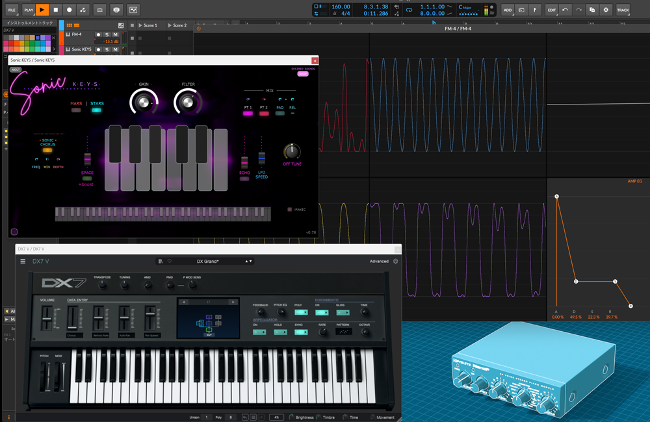This screenshot has width=650, height=422.
Task: Toggle Arpeggiator SYNC switch in DX7 V
Action: [x=301, y=332]
